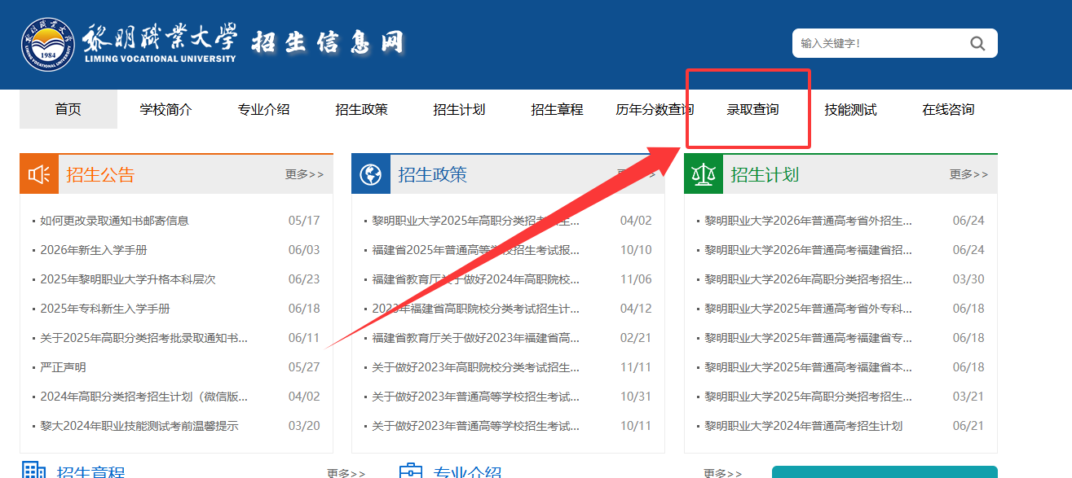
Task: Click the search magnifier icon
Action: click(977, 44)
